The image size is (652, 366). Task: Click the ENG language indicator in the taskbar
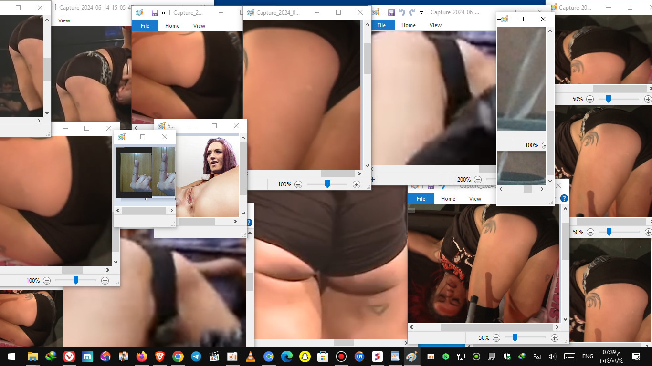[x=588, y=356]
